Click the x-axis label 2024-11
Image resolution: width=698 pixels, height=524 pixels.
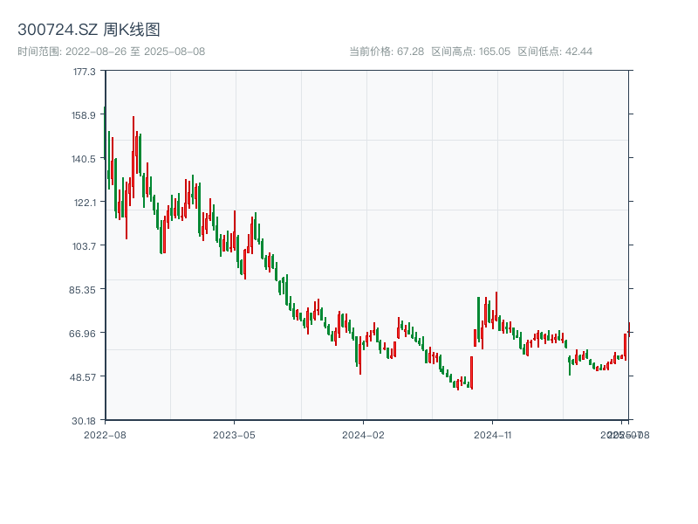click(x=492, y=435)
